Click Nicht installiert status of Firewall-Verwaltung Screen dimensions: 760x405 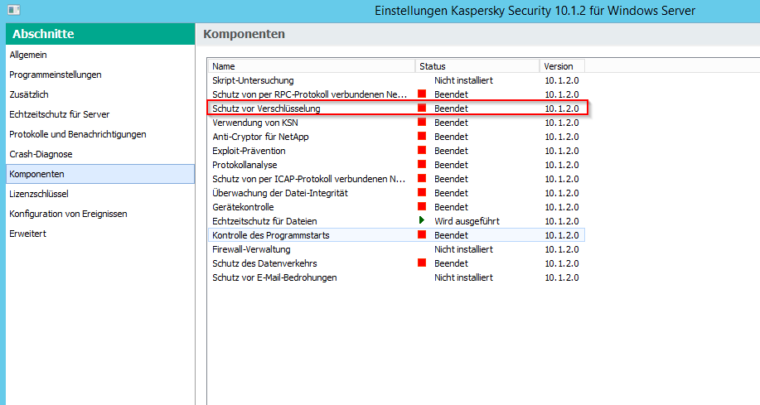[x=463, y=249]
